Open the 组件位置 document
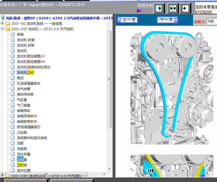This screenshot has width=217, height=182. tap(24, 171)
